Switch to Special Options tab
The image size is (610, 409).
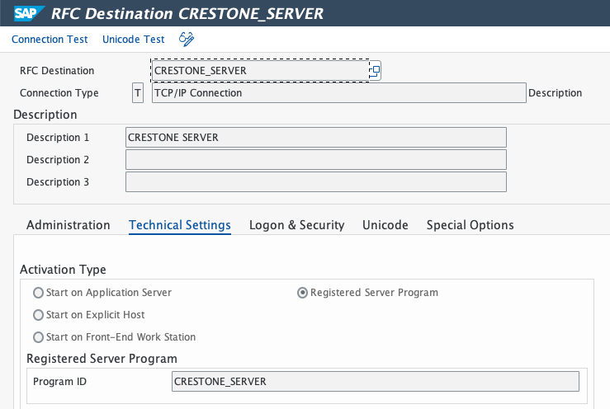tap(470, 225)
